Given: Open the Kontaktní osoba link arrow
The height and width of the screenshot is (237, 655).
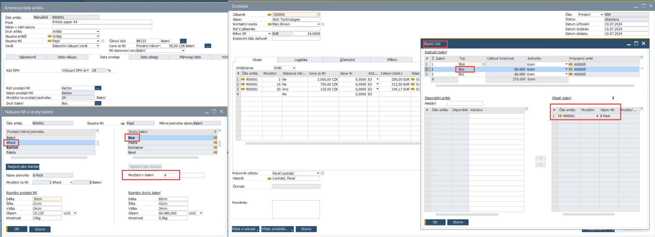Looking at the screenshot, I should [270, 24].
